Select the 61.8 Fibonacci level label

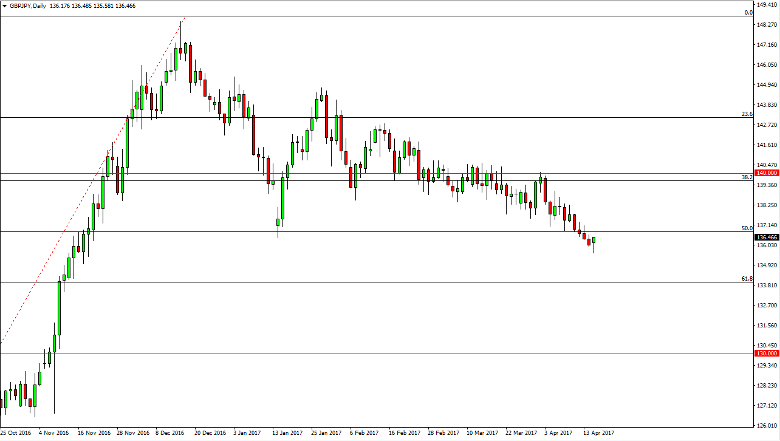coord(747,279)
